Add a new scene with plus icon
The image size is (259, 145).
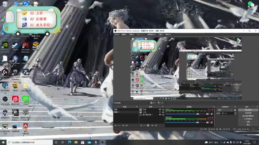[115, 125]
